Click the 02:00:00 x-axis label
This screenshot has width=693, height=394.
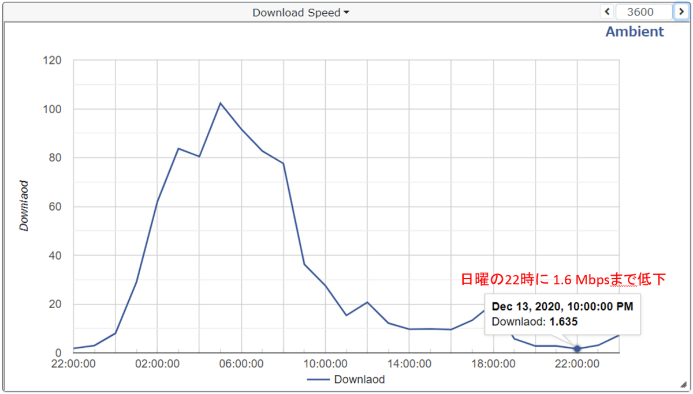[x=157, y=365]
